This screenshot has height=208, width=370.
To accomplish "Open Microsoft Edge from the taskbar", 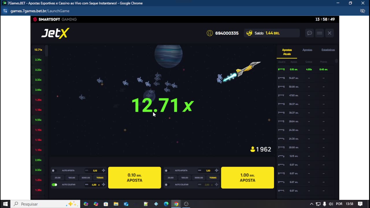I will coord(166,204).
